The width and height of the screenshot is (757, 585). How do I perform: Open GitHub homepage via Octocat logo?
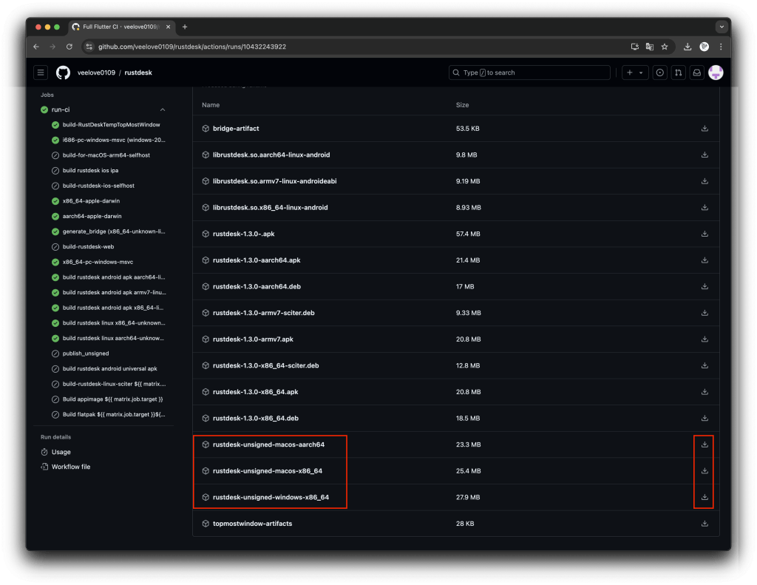(64, 72)
